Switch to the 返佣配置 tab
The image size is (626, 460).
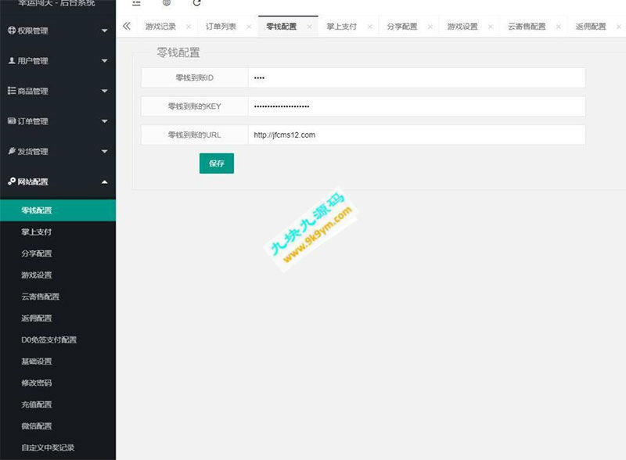pos(591,27)
